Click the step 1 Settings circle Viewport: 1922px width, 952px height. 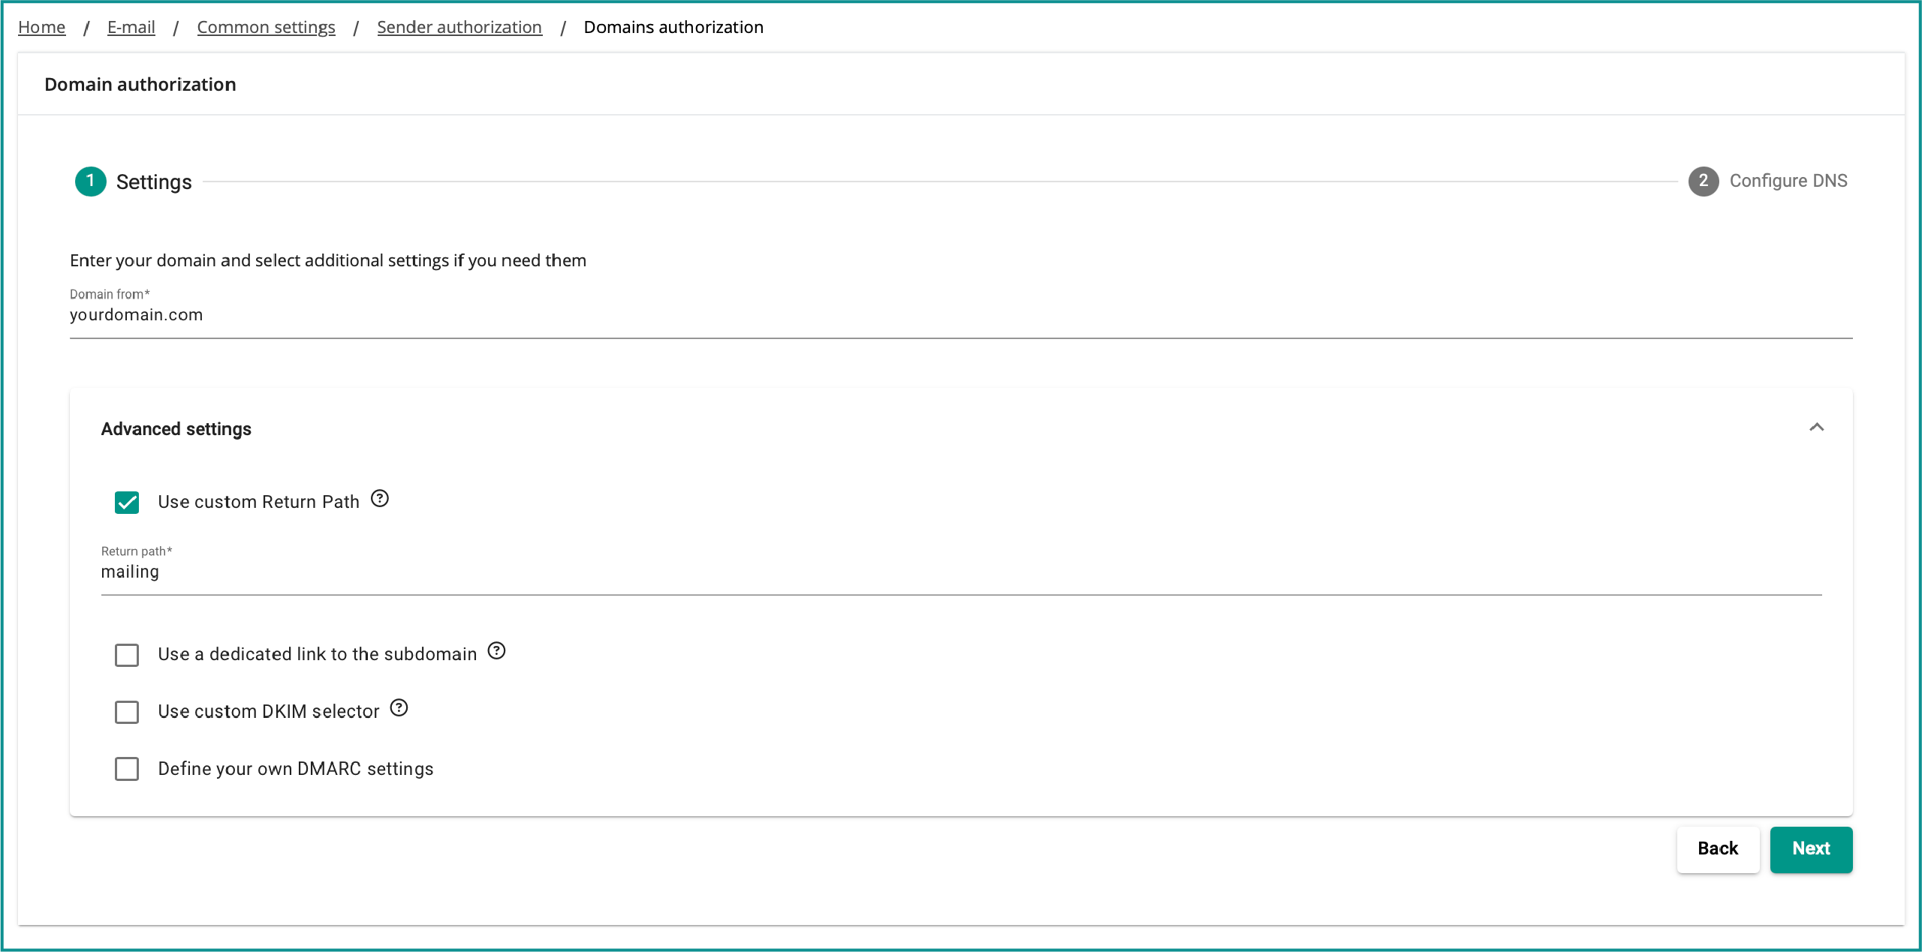pyautogui.click(x=90, y=182)
